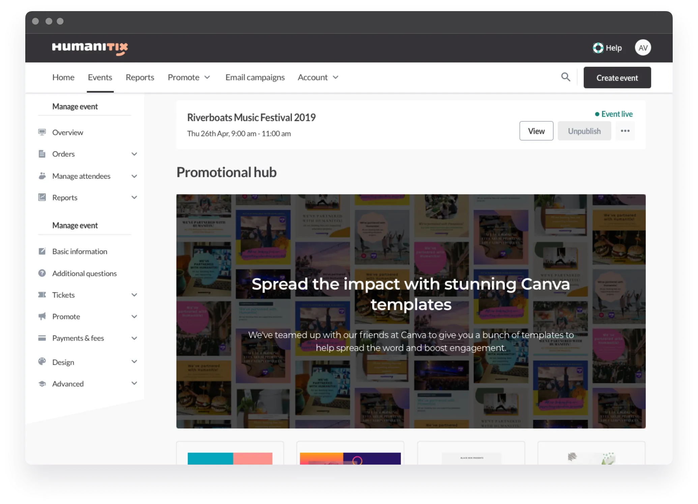Viewport: 698px width, 504px height.
Task: Click the View button for event
Action: click(536, 131)
